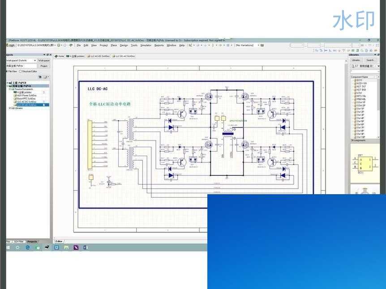Click the DXP menu button
Image resolution: width=386 pixels, height=289 pixels.
pos(11,45)
